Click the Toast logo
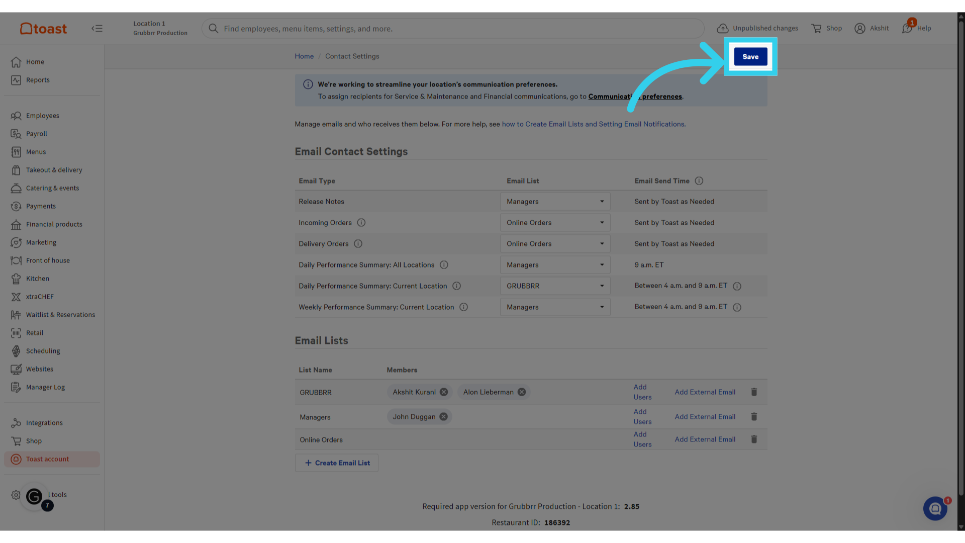 click(43, 28)
